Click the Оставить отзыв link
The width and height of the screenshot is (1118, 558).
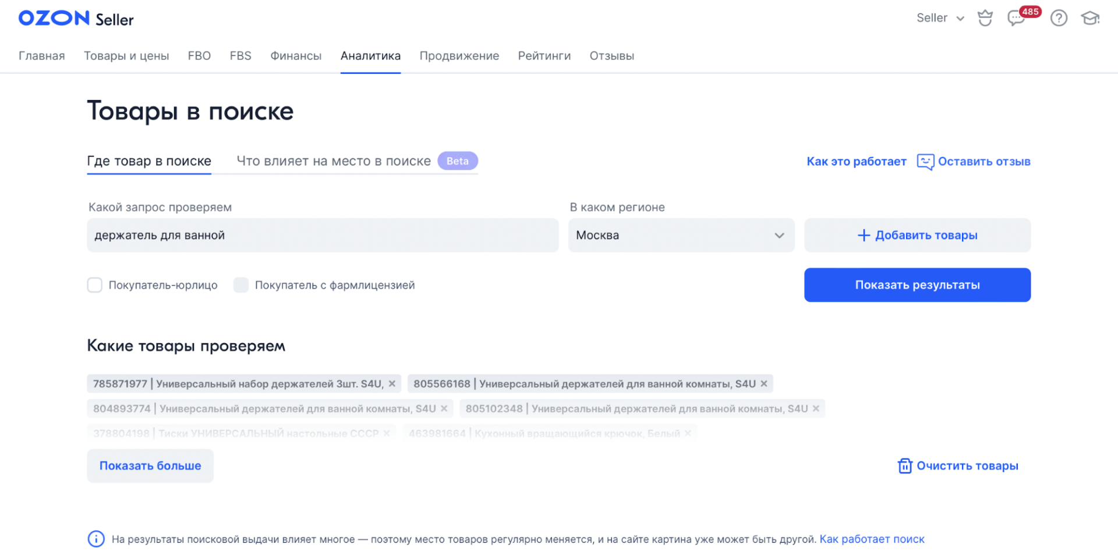click(984, 162)
